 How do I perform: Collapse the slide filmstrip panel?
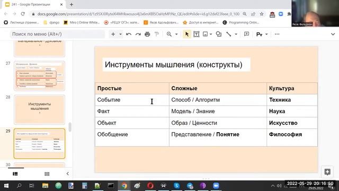click(x=67, y=173)
